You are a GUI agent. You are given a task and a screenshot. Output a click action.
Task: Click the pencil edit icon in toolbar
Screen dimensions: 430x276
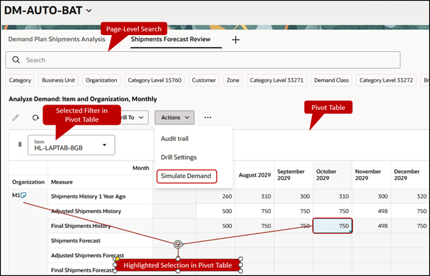click(16, 117)
